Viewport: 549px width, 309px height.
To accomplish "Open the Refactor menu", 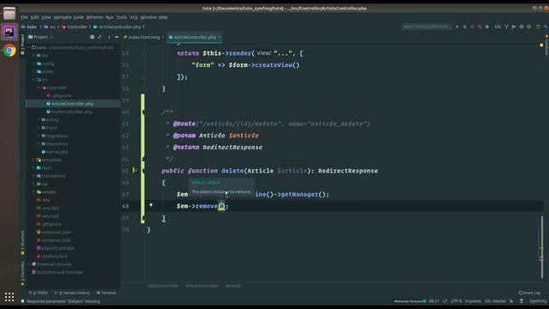I will pyautogui.click(x=94, y=17).
